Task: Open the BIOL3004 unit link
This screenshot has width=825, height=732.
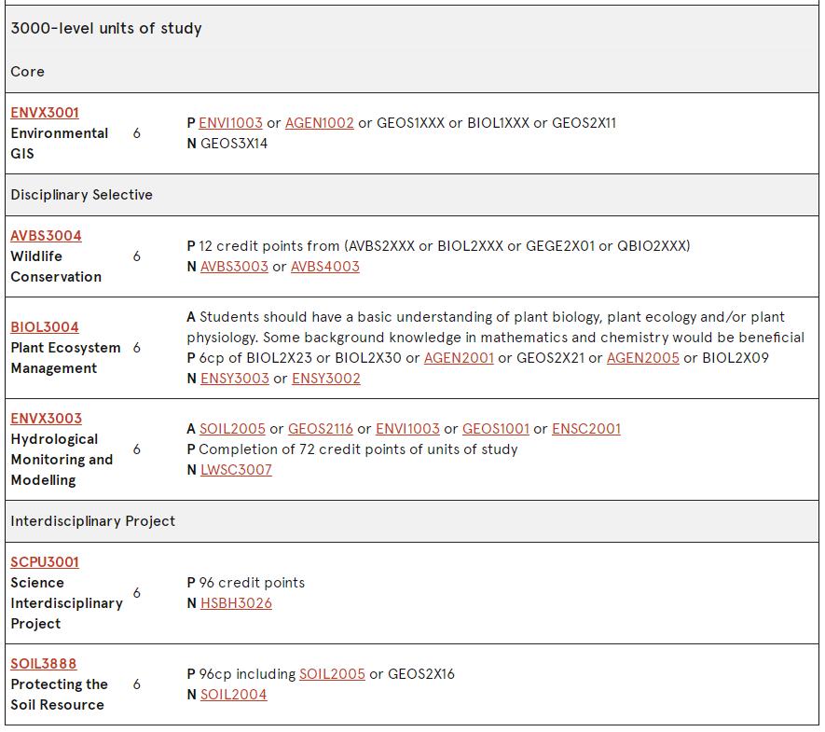Action: point(45,327)
